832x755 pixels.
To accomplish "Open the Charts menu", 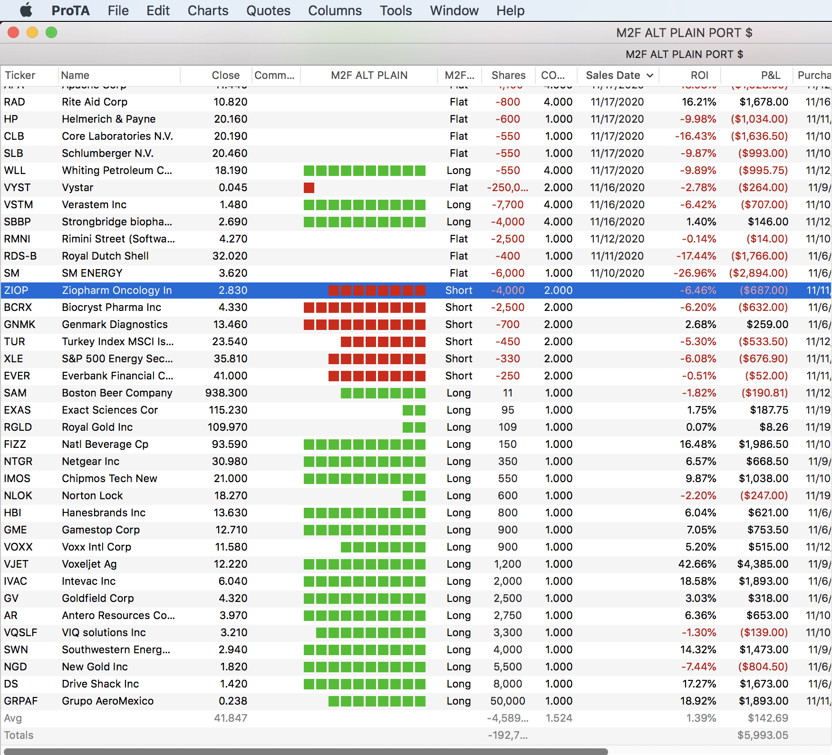I will click(x=208, y=10).
